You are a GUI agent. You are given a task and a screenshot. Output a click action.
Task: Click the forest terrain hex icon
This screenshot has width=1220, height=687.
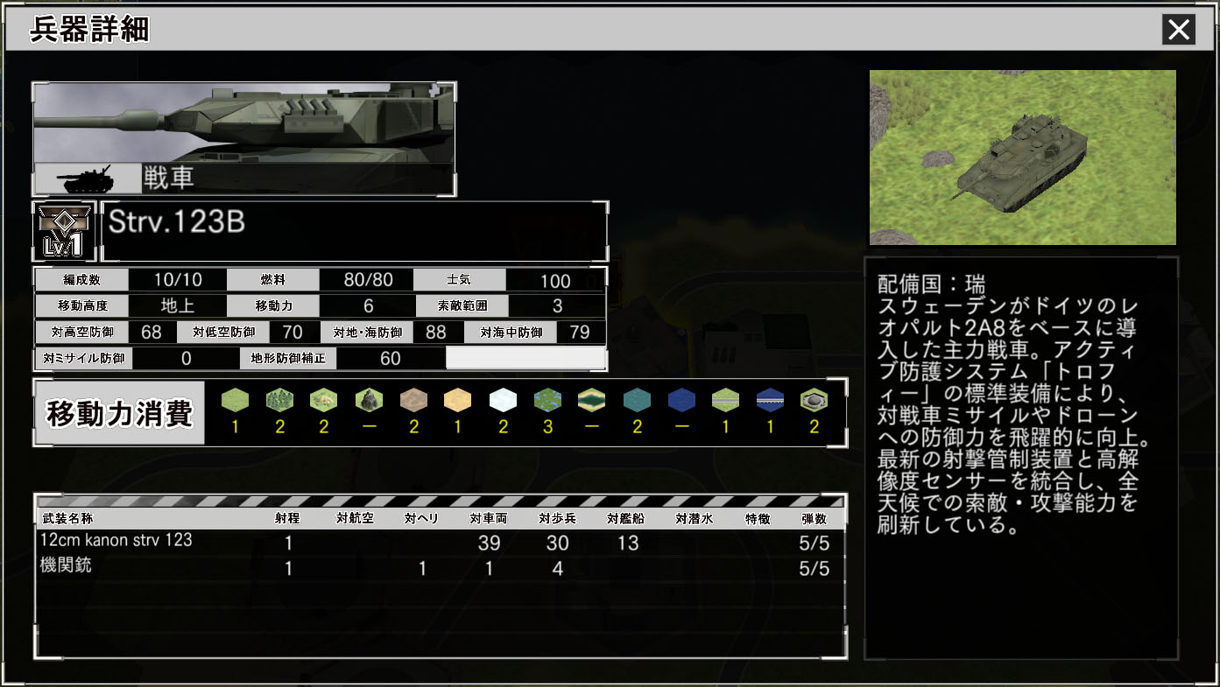pos(279,400)
